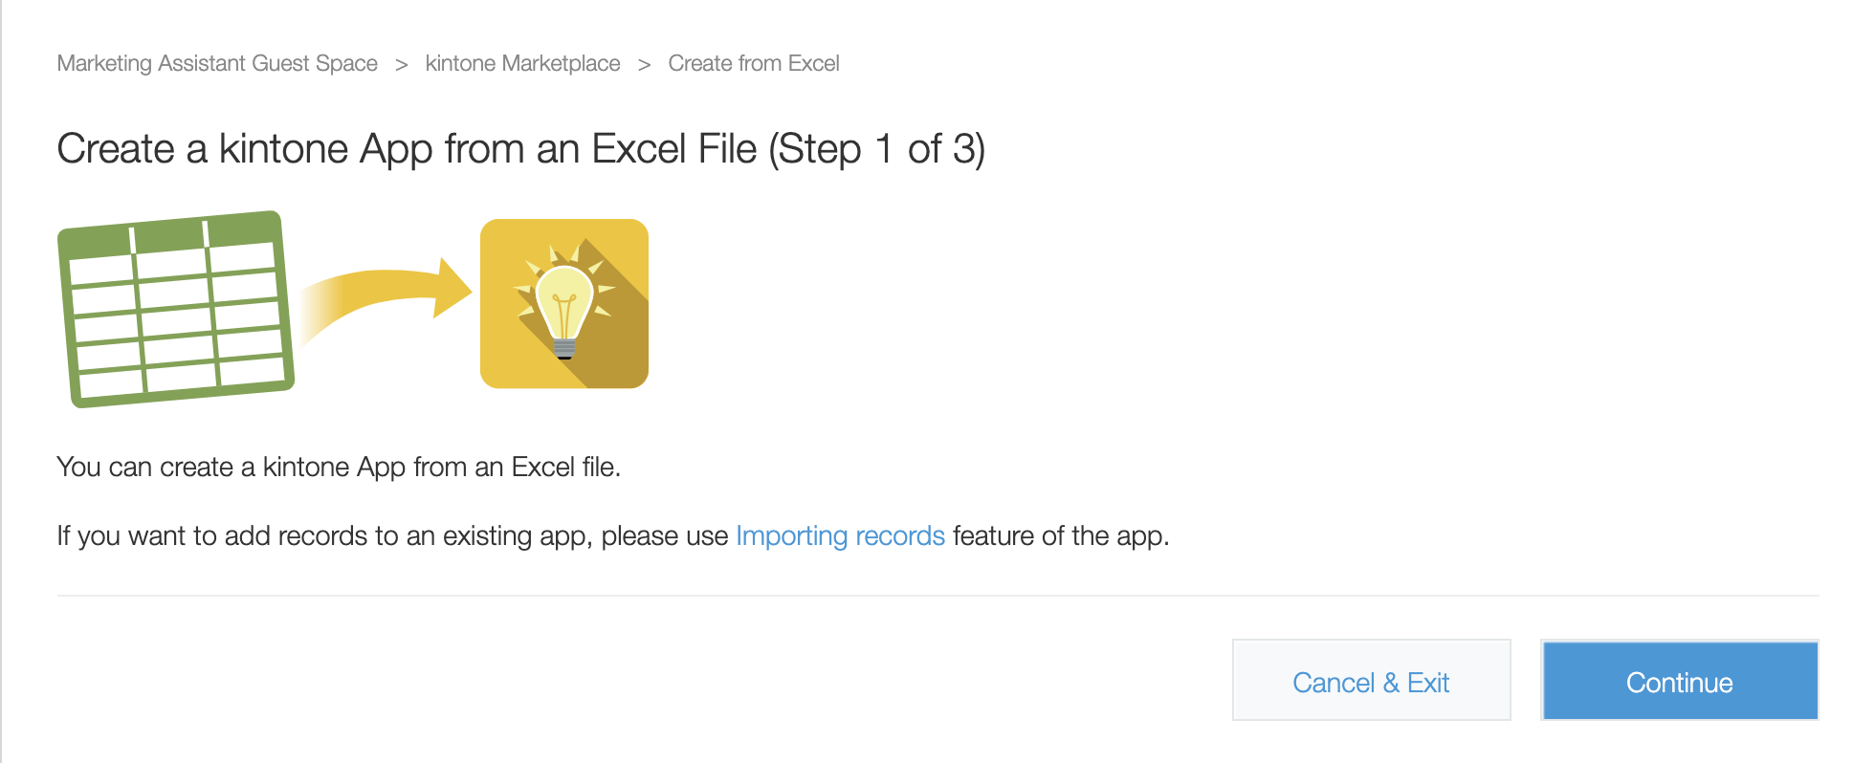Click the horizontal divider line above the buttons
This screenshot has width=1875, height=763.
pyautogui.click(x=937, y=596)
